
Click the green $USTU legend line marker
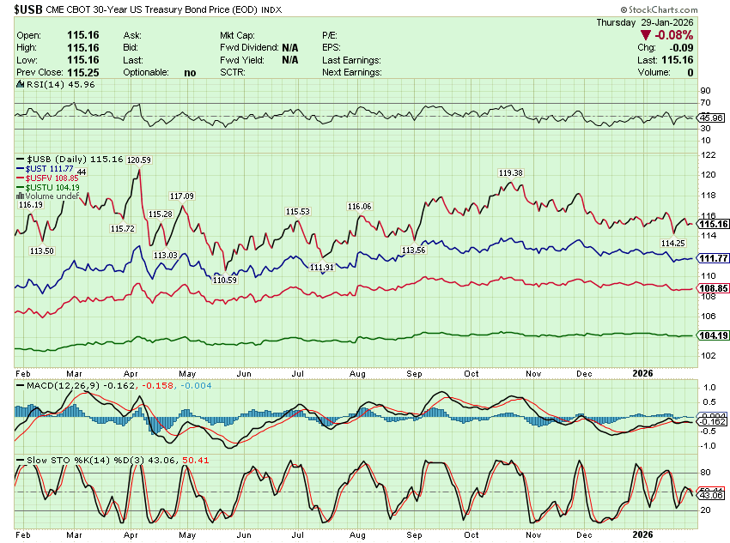21,187
